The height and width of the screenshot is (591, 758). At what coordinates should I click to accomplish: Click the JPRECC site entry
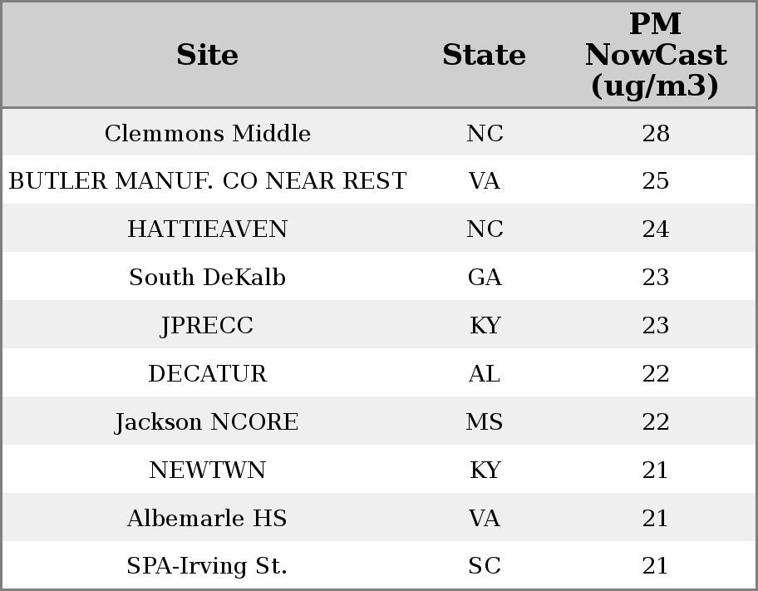coord(208,326)
